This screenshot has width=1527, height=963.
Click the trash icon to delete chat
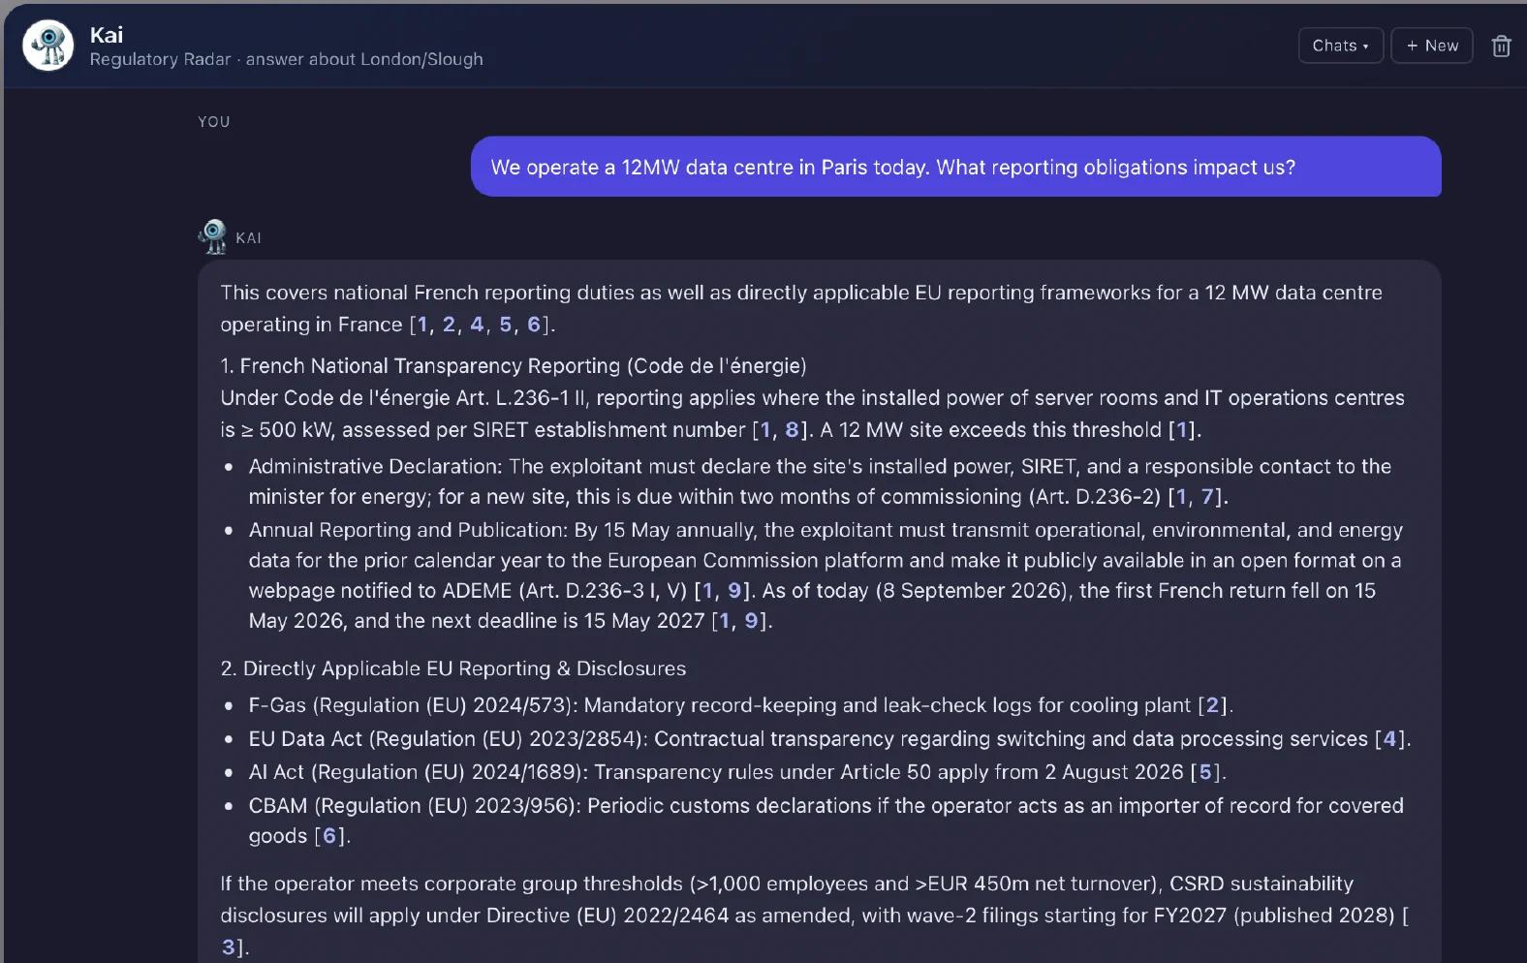(x=1501, y=46)
